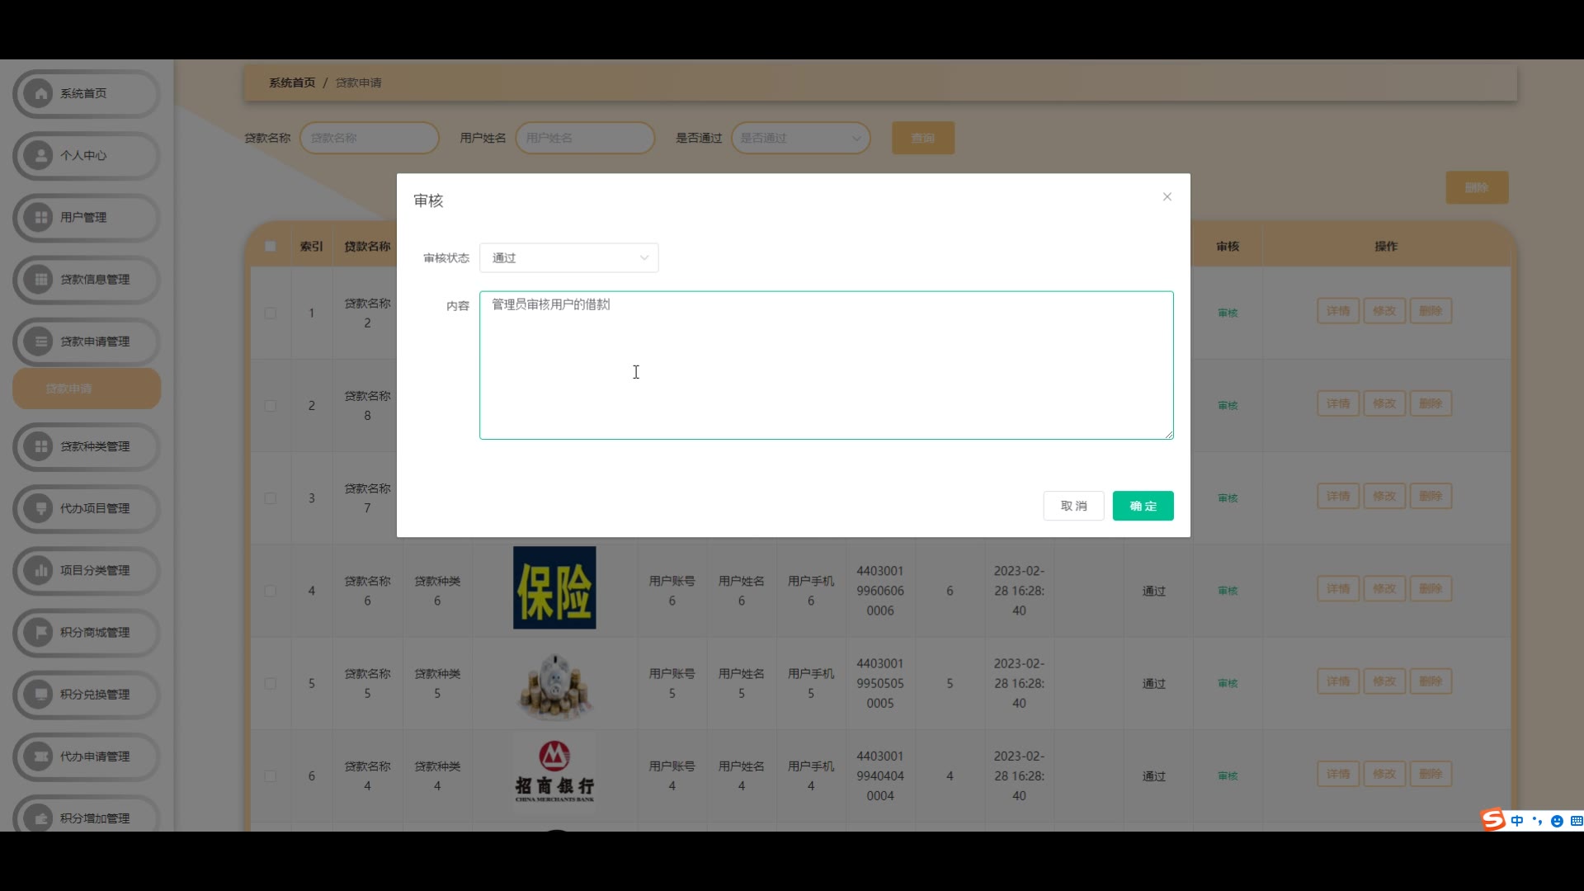1584x891 pixels.
Task: Click the 取消 button in dialog
Action: (x=1073, y=506)
